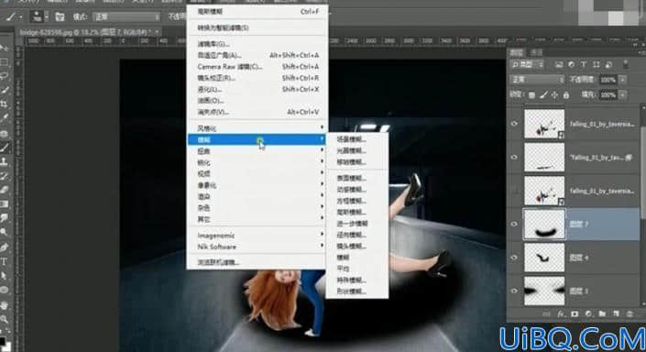The height and width of the screenshot is (352, 646).
Task: Select the Quick Selection tool
Action: tap(4, 90)
